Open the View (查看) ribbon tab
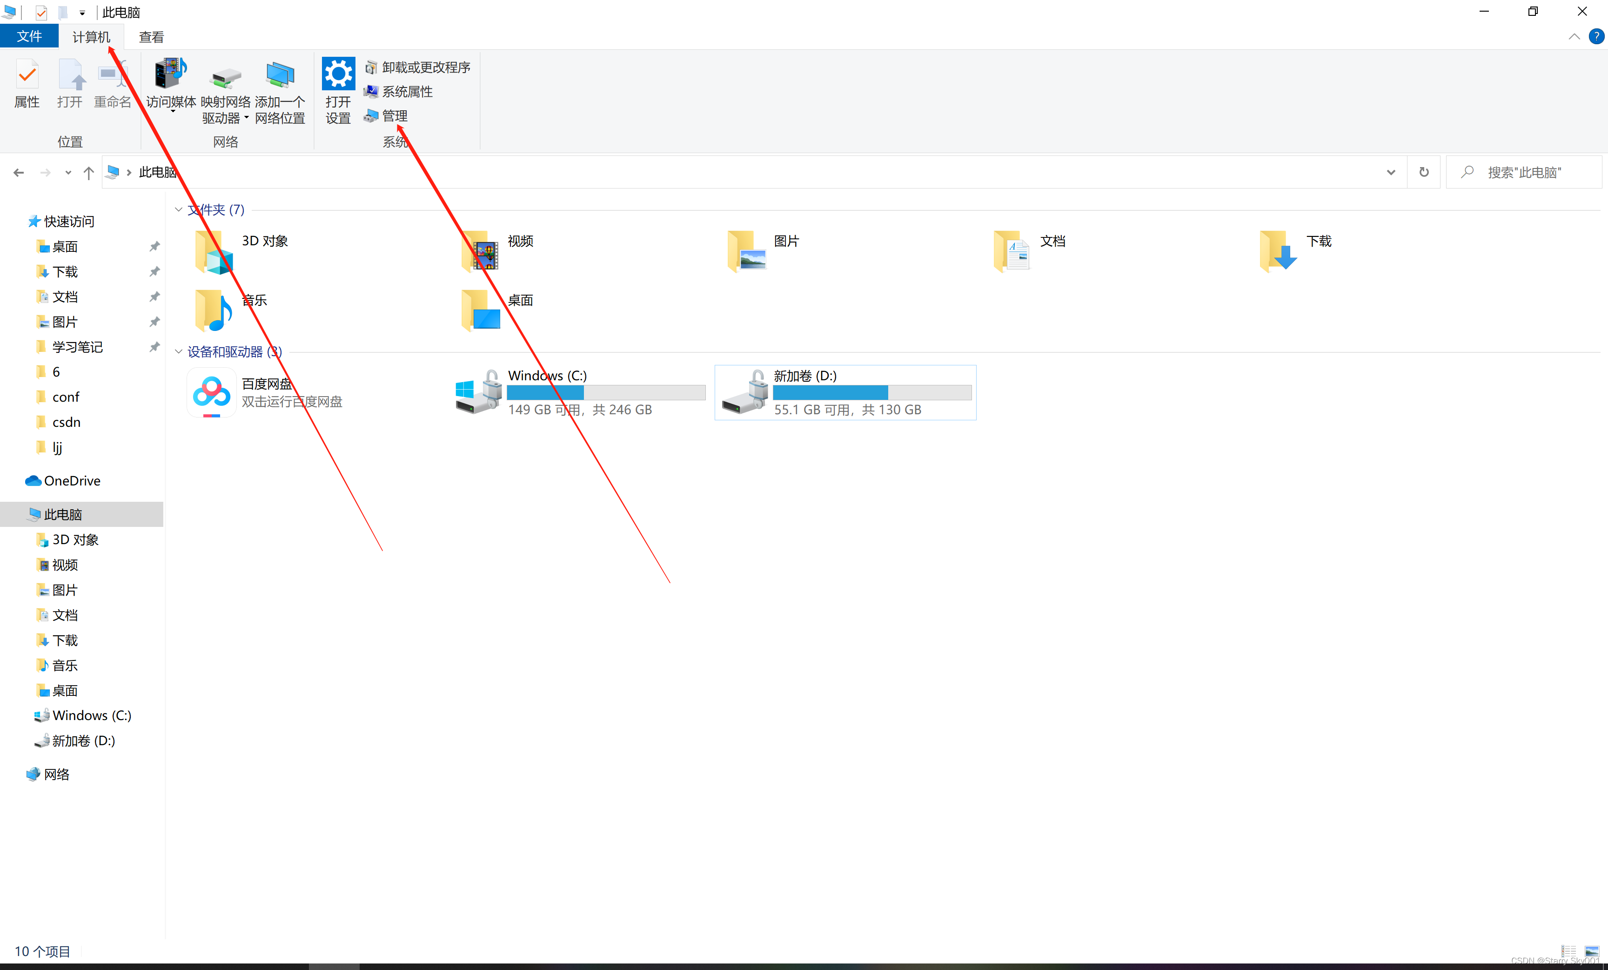1608x970 pixels. [x=151, y=37]
